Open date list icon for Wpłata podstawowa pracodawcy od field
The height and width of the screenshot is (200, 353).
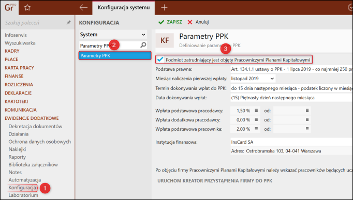click(x=307, y=111)
